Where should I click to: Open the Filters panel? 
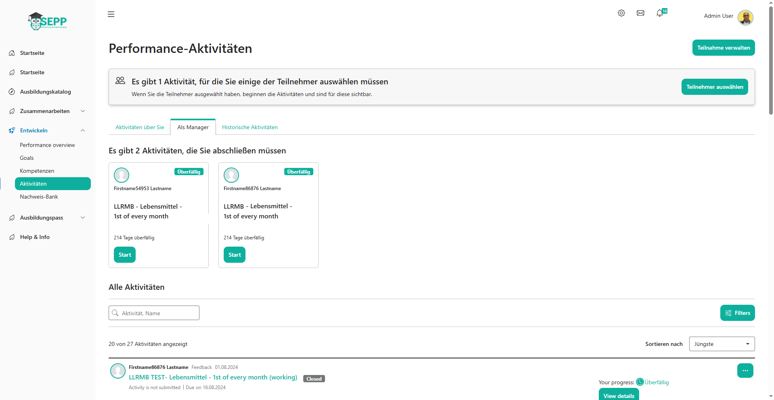737,313
